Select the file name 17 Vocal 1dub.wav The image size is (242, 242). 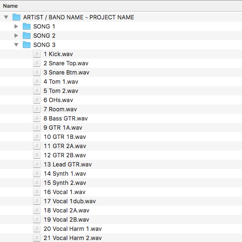tap(70, 201)
